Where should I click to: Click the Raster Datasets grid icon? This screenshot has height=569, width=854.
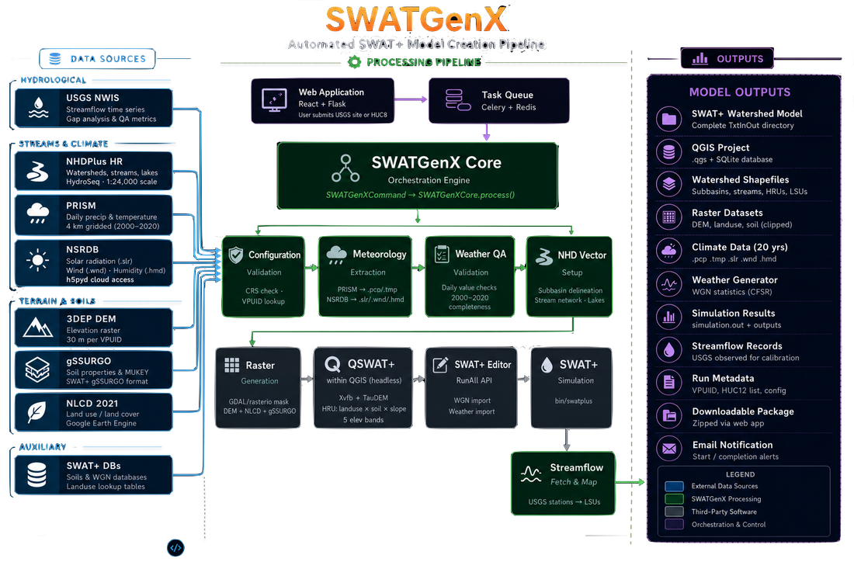(x=668, y=218)
